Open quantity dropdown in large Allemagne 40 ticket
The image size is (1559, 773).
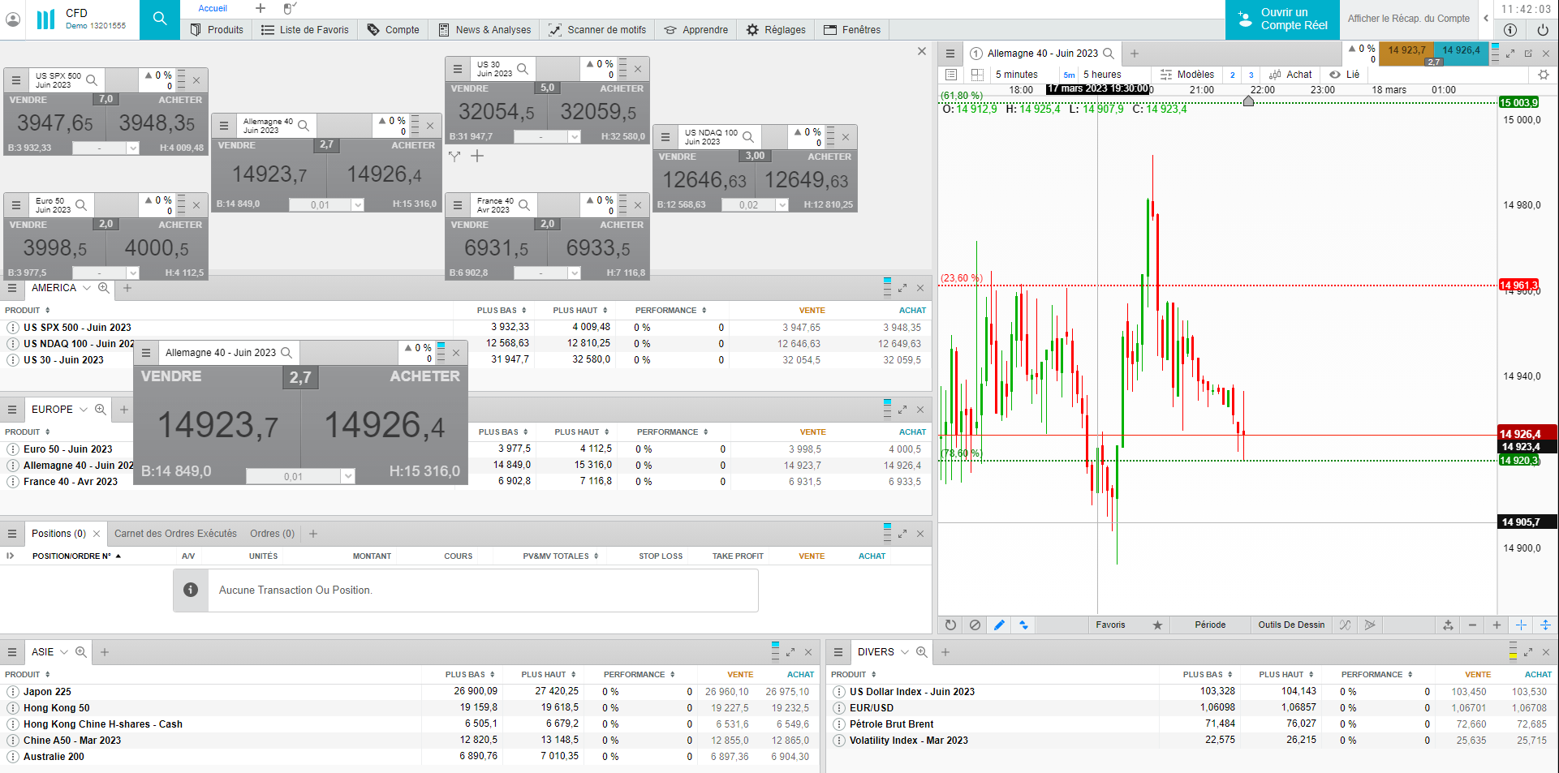(x=347, y=476)
